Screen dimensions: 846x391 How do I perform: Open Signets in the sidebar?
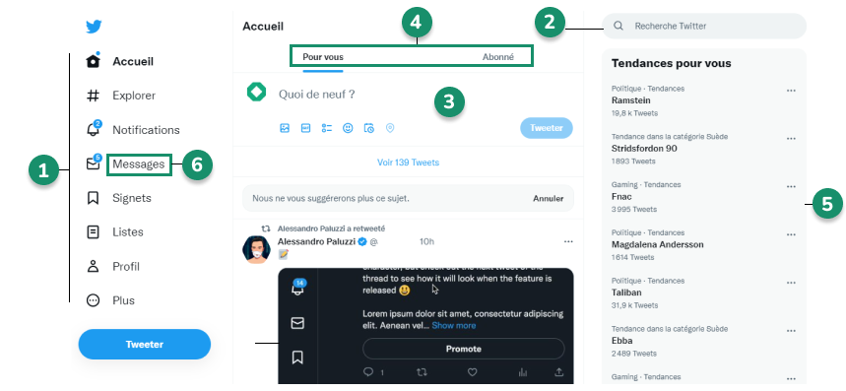(132, 198)
